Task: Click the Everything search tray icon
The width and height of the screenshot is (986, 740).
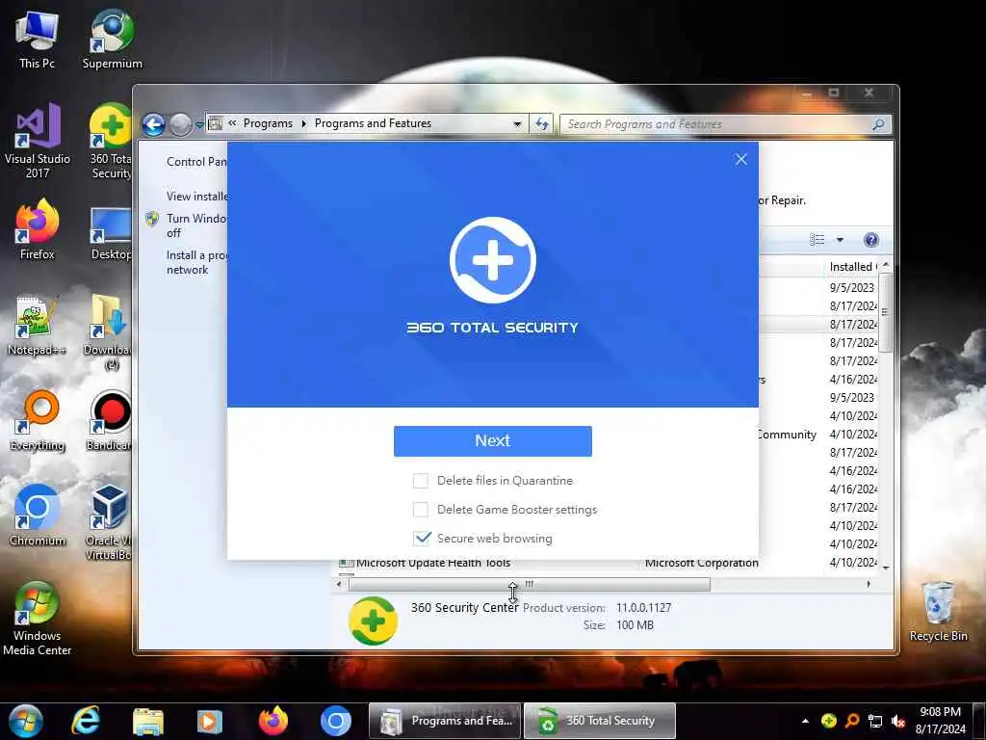Action: click(x=852, y=721)
